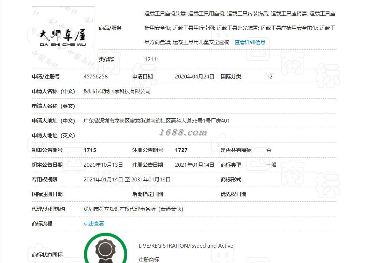Click registration announcement issue 1727
Screen dimensions: 366x263
181,150
